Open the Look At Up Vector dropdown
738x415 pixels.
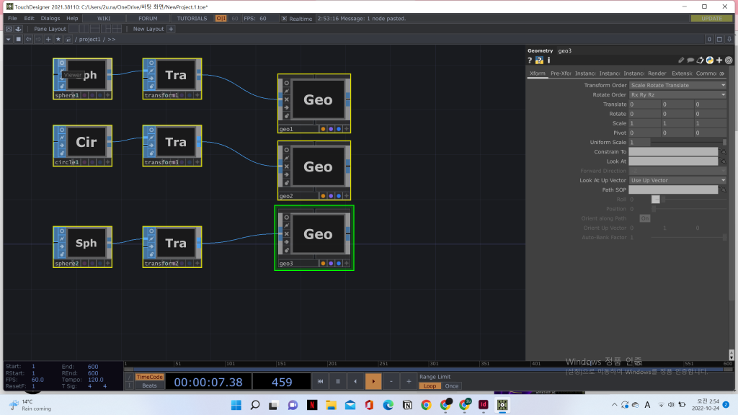click(x=677, y=180)
